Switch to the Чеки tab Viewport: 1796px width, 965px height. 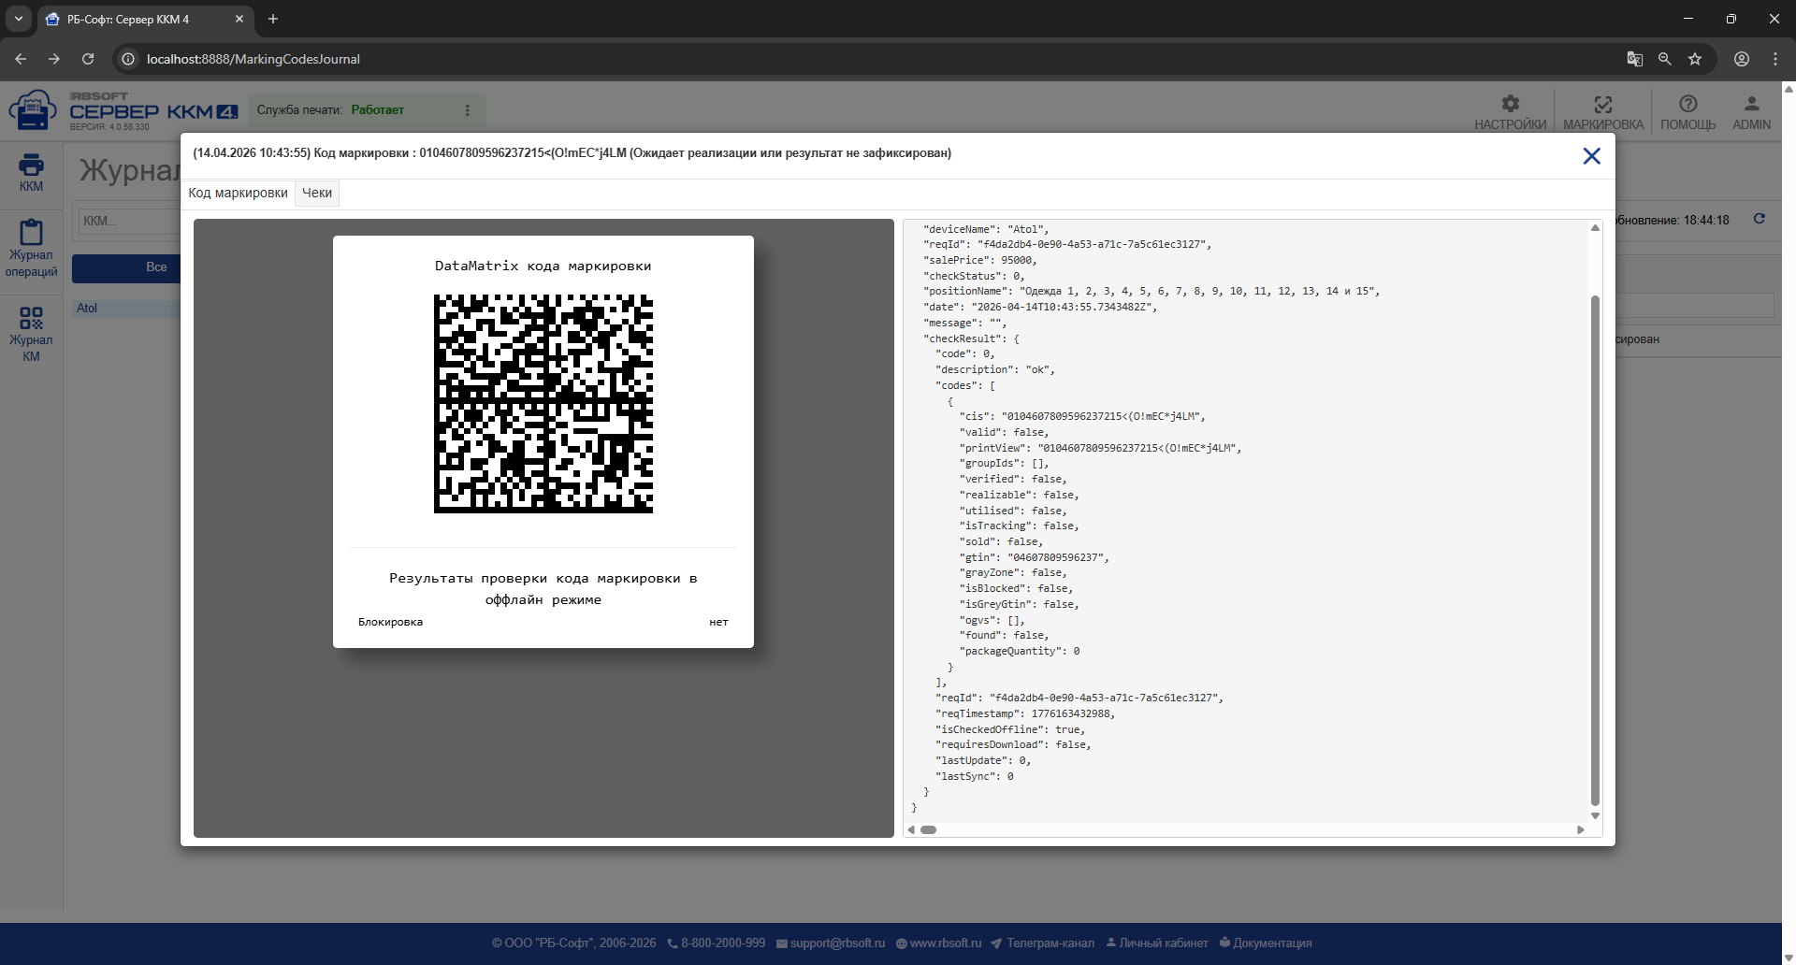click(317, 193)
